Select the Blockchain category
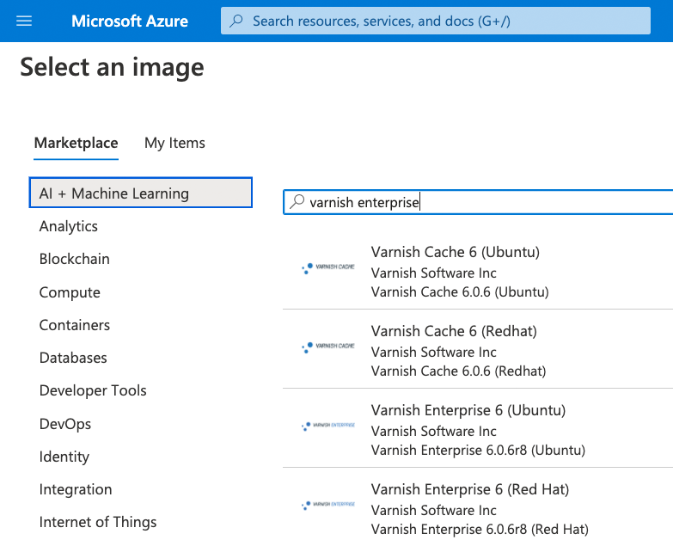Viewport: 673px width, 546px height. (74, 259)
